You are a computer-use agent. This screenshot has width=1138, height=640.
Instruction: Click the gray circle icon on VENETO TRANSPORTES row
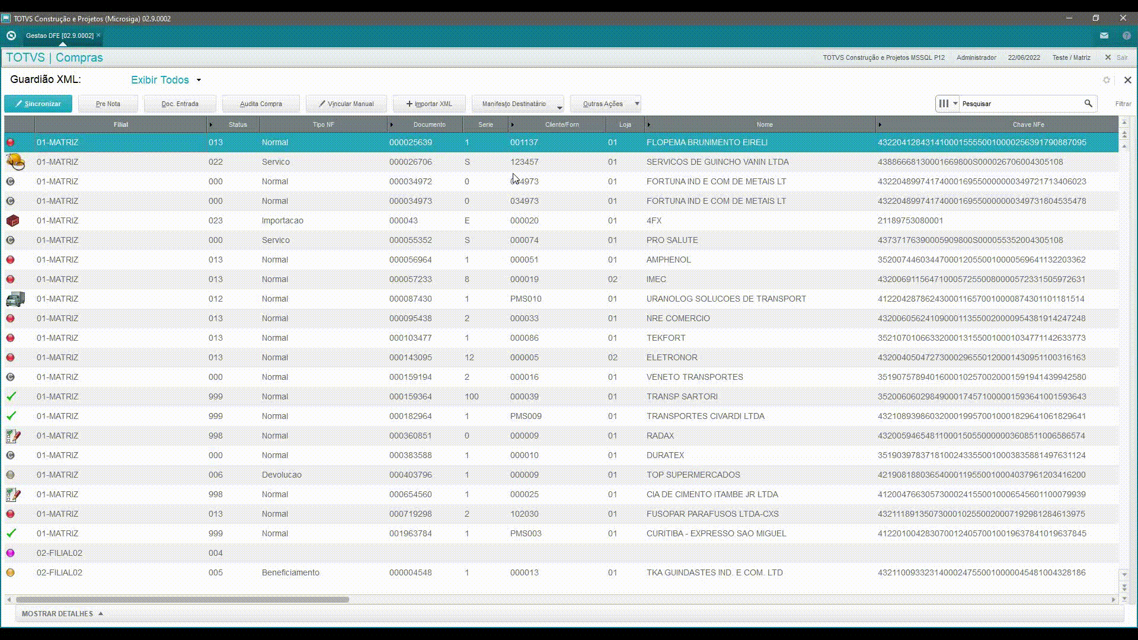pyautogui.click(x=11, y=377)
